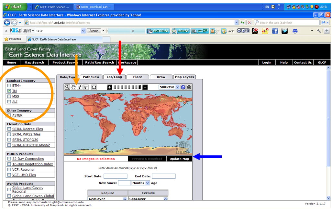The height and width of the screenshot is (210, 333).
Task: Open map help question mark icon
Action: (183, 87)
